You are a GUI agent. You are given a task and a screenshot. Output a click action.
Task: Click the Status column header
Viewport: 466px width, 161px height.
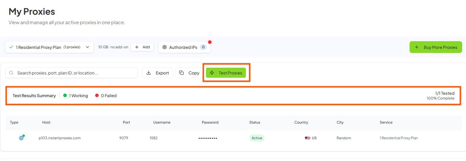(x=255, y=122)
